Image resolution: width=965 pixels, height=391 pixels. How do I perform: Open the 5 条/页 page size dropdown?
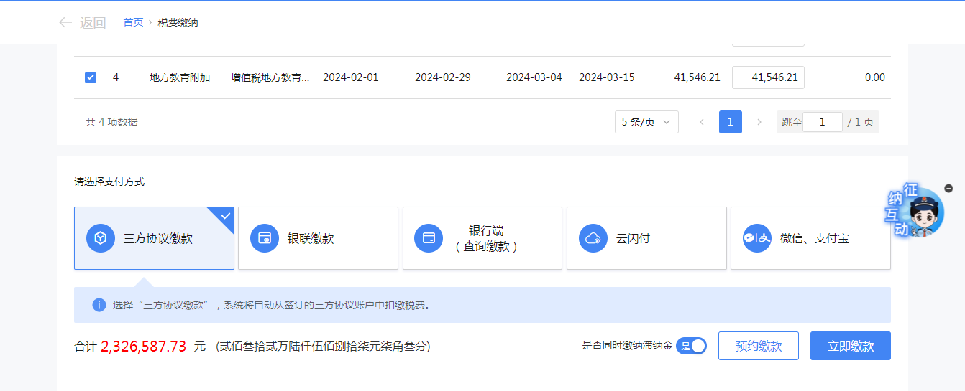click(x=646, y=122)
